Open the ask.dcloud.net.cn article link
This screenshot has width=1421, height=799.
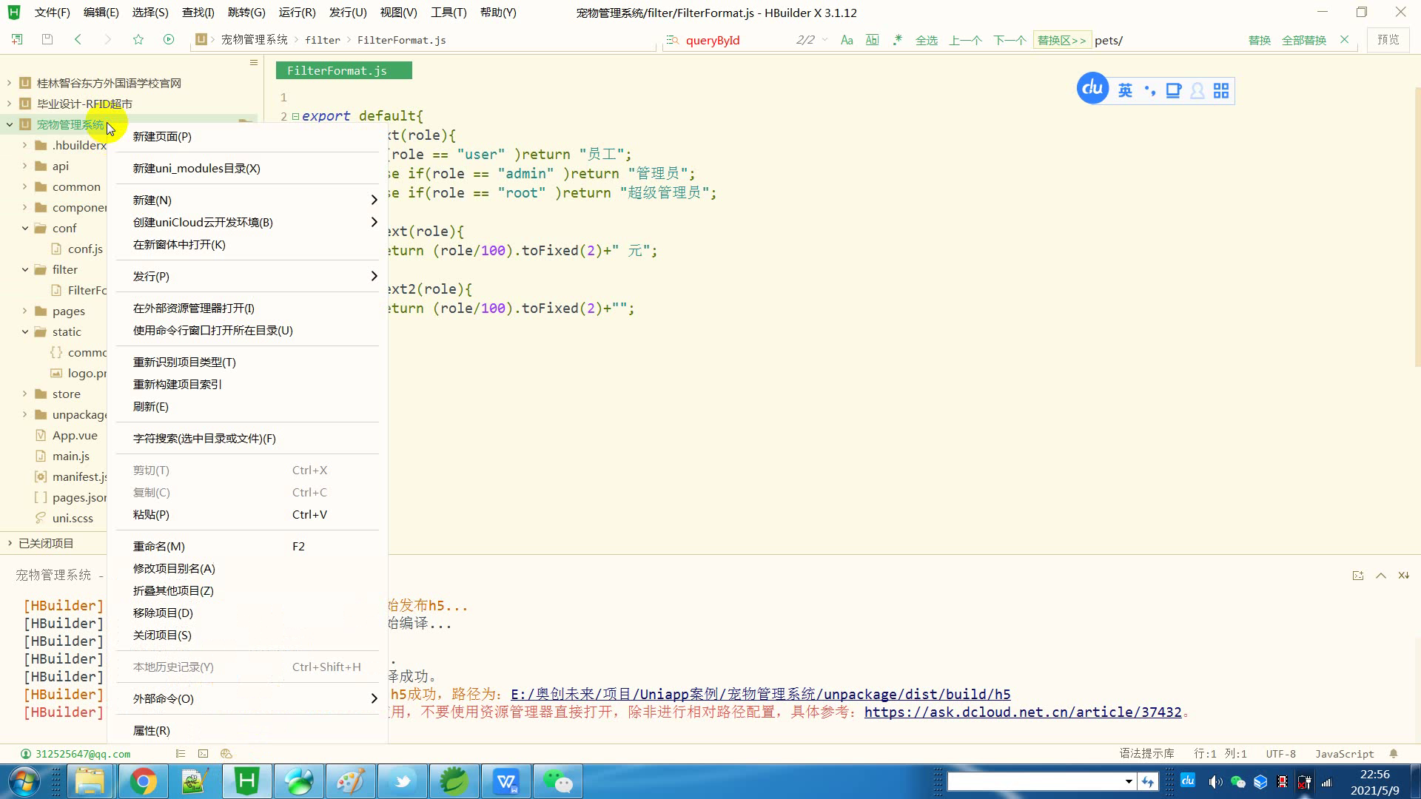click(x=1023, y=712)
